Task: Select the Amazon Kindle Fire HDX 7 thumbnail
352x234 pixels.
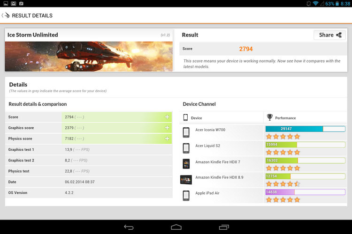Action: point(186,164)
